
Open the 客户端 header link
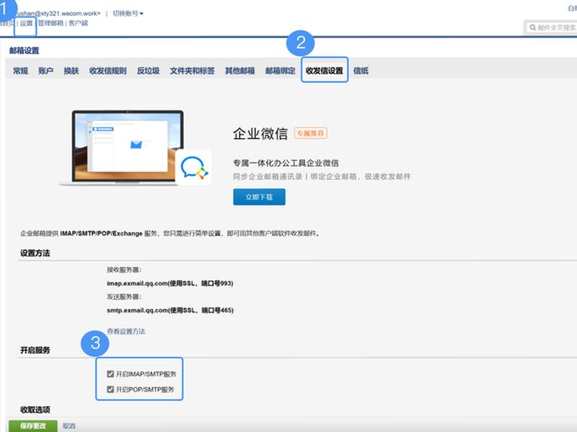click(79, 23)
